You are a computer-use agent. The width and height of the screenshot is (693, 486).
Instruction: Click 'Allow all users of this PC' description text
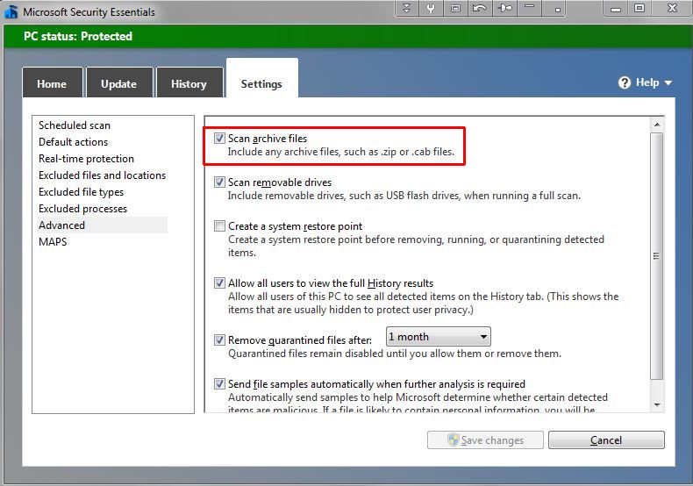click(423, 303)
